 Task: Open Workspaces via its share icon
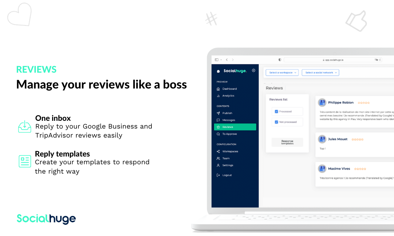(x=218, y=152)
